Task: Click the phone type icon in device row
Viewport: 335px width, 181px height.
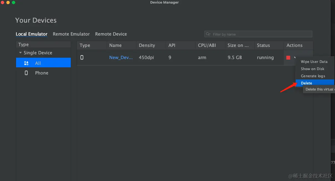Action: click(x=82, y=57)
